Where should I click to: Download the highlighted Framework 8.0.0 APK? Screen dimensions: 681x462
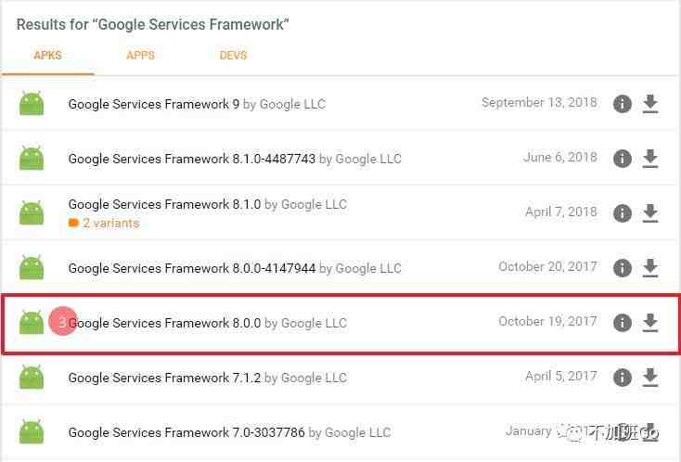click(650, 323)
